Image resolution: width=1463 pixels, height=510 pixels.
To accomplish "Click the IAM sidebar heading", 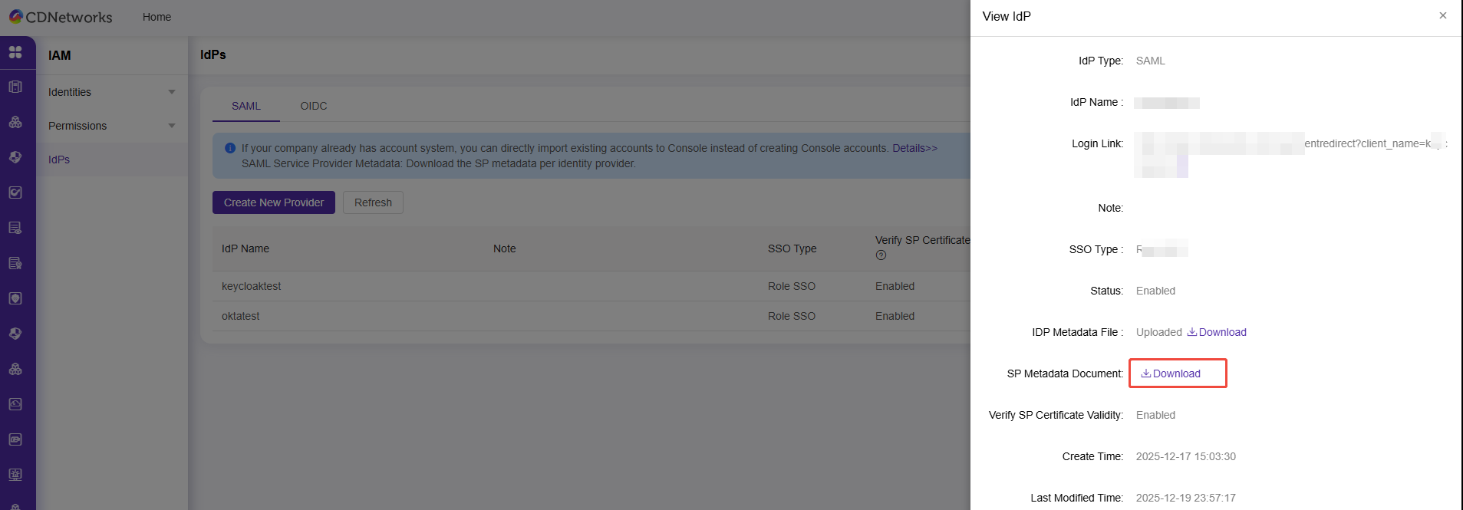I will (x=59, y=55).
